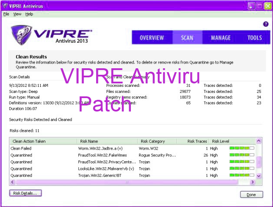
Task: Click the Clean Results heading
Action: 31,57
